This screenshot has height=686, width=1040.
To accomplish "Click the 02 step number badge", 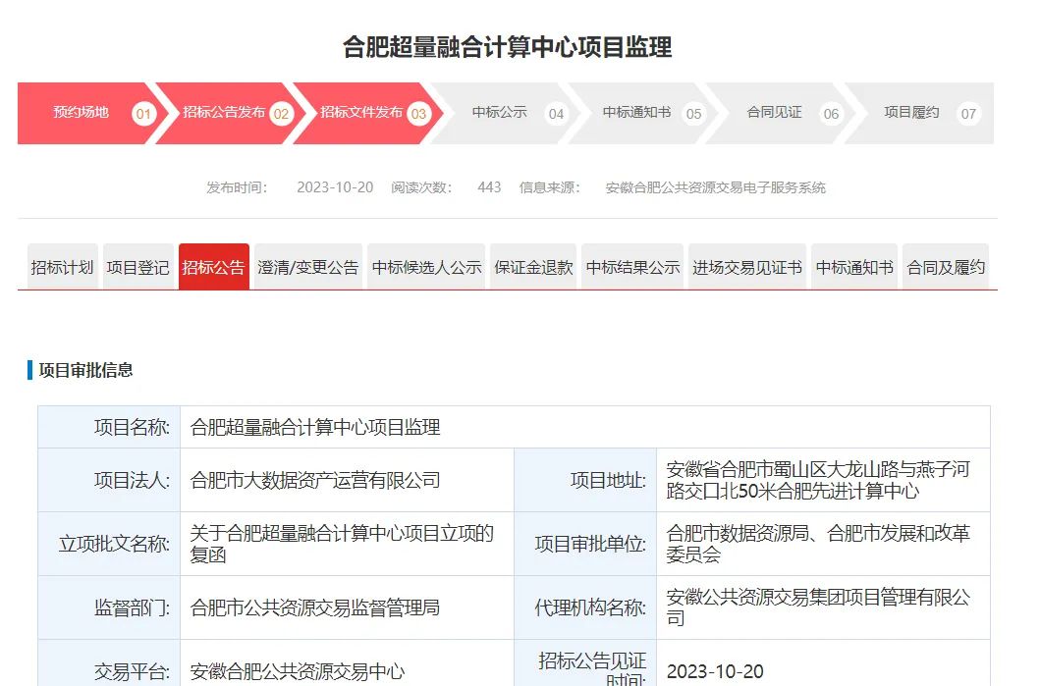I will click(x=282, y=114).
